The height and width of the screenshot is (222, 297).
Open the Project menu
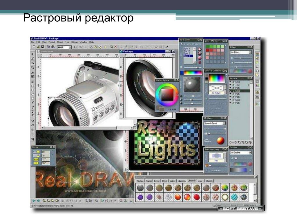tap(52, 42)
